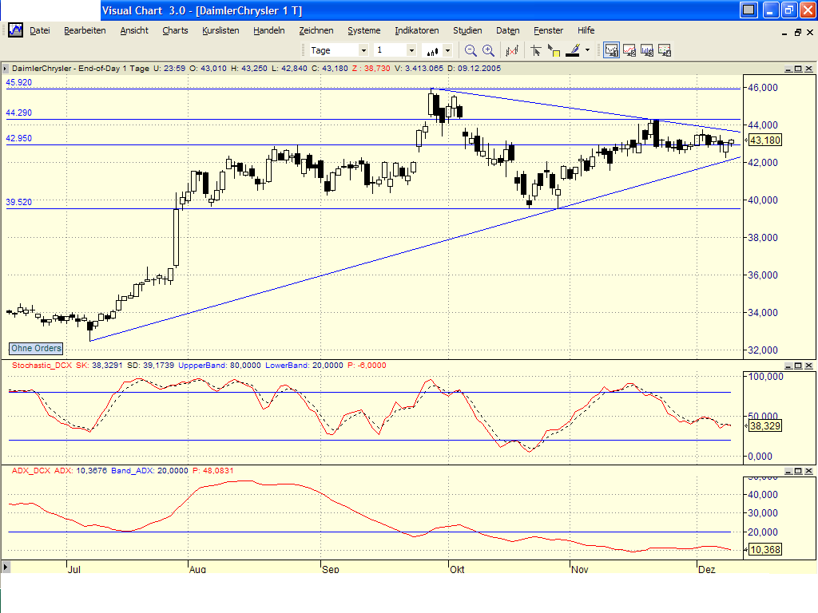Image resolution: width=818 pixels, height=613 pixels.
Task: Switch to chart window layout 3
Action: (x=646, y=49)
